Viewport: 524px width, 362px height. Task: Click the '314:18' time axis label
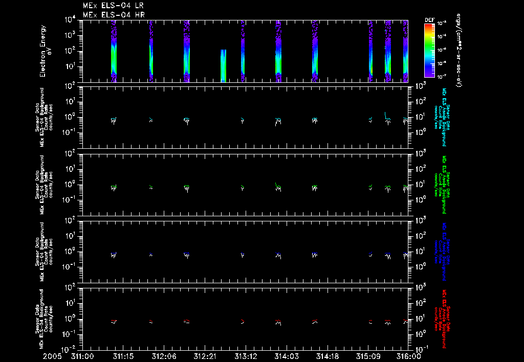pos(327,356)
